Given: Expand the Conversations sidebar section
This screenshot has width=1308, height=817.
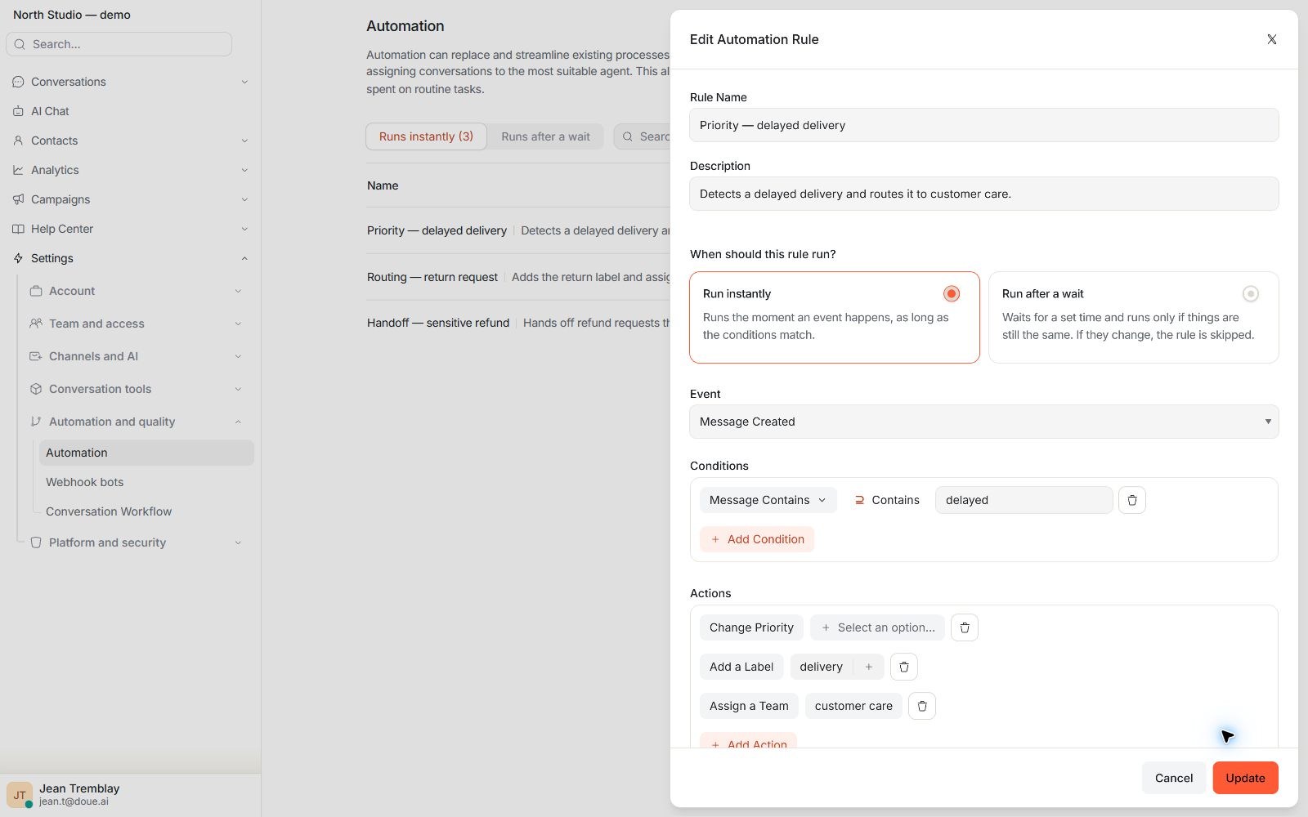Looking at the screenshot, I should (x=244, y=82).
